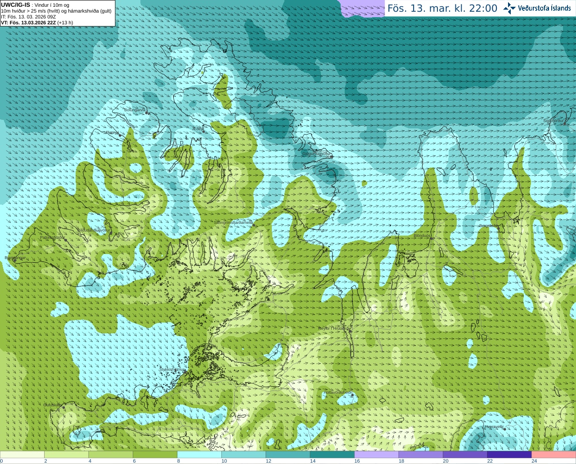Click the IT: Fös. 13. 03. 2026 09Z line
This screenshot has width=576, height=464.
[x=28, y=17]
